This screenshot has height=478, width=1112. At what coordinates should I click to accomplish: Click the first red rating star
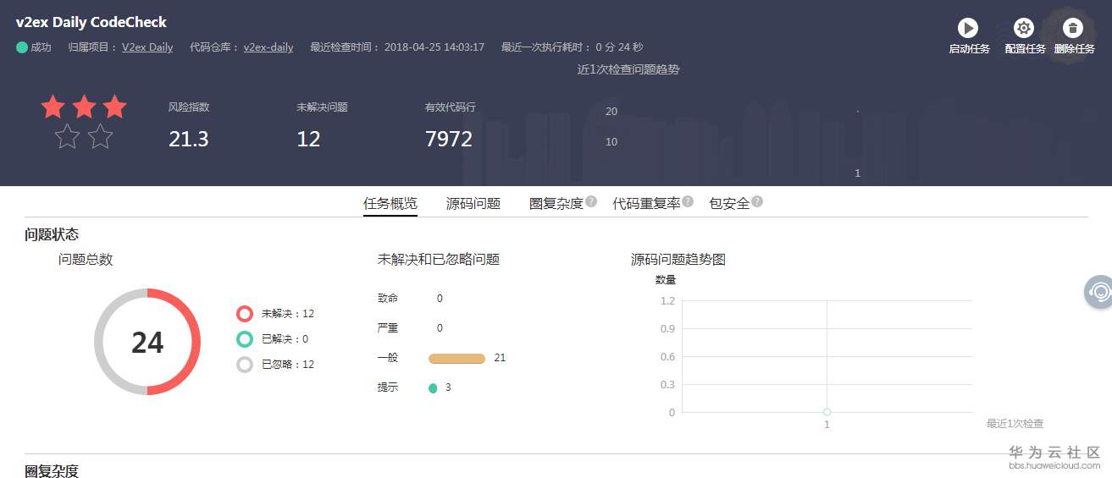[x=53, y=107]
